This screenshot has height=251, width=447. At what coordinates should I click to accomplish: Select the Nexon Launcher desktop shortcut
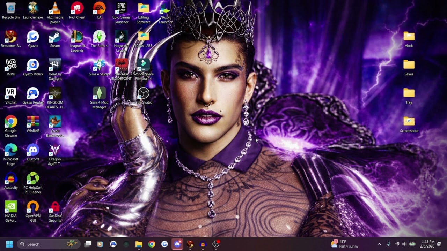[x=166, y=13]
